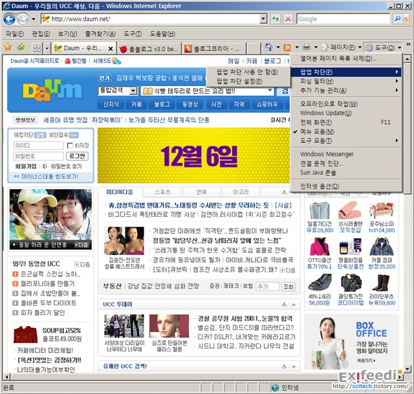Click inside the Google search box
Screen dimensions: 414x394
pos(343,19)
